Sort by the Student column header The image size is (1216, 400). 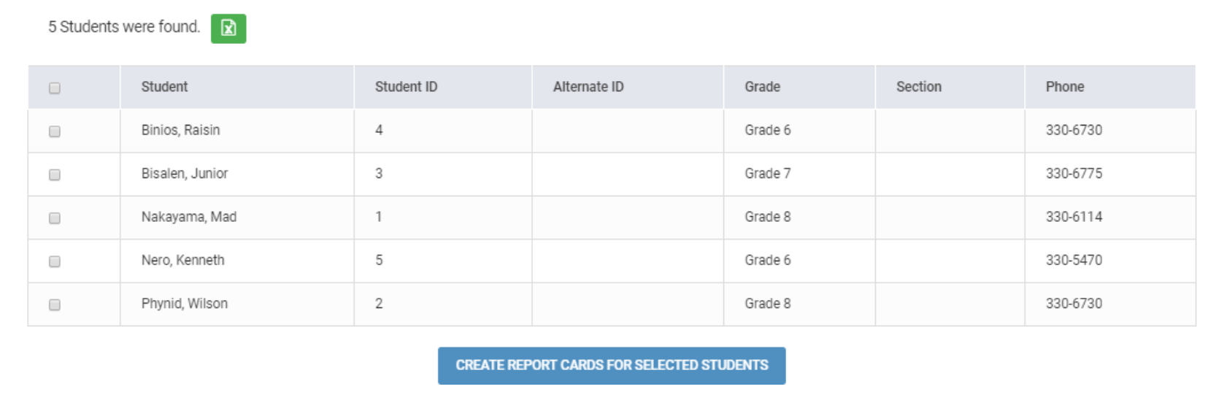click(x=164, y=87)
